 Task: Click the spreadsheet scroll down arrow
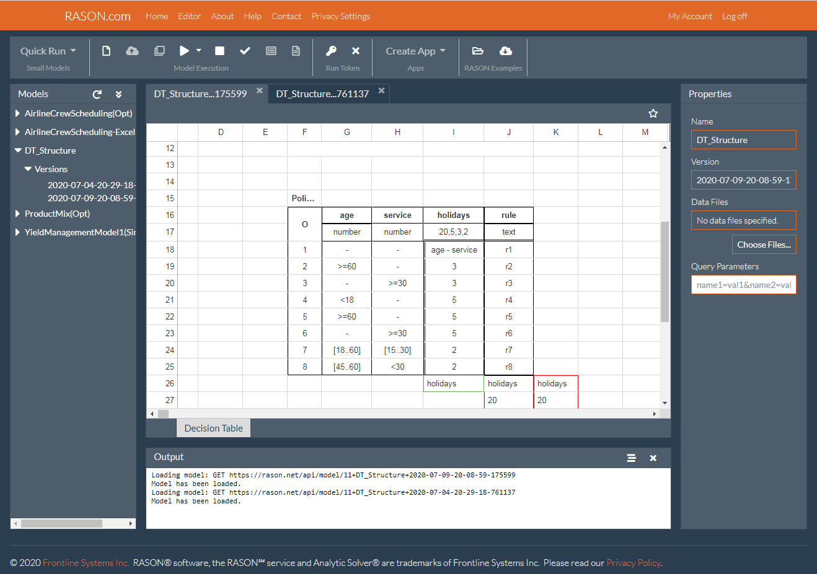point(665,403)
